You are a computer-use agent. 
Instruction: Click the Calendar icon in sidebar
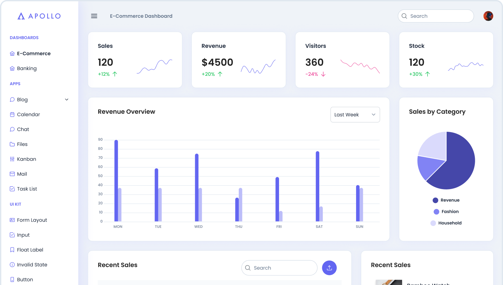point(12,114)
